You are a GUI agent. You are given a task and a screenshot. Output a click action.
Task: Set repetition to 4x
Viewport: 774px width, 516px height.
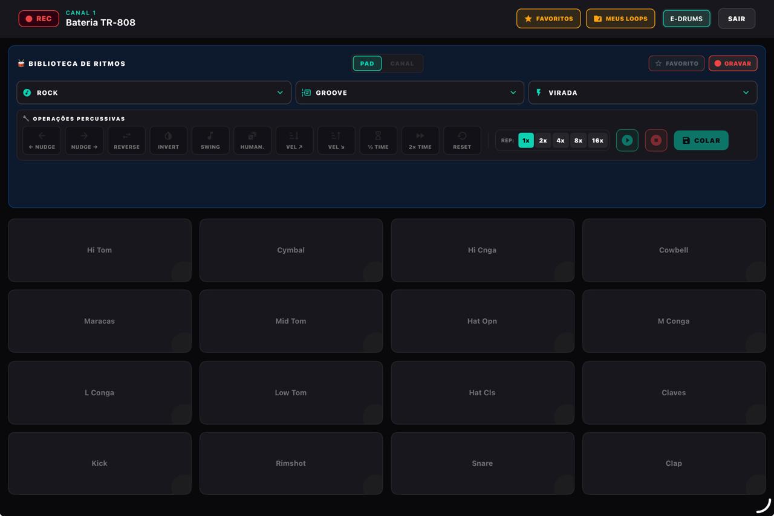[561, 140]
